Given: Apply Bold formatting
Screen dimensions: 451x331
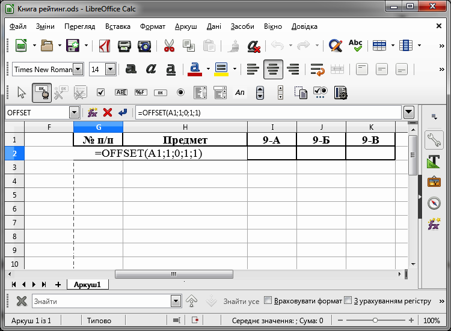Looking at the screenshot, I should click(131, 69).
